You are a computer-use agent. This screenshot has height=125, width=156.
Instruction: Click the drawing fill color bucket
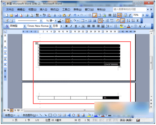click(89, 115)
